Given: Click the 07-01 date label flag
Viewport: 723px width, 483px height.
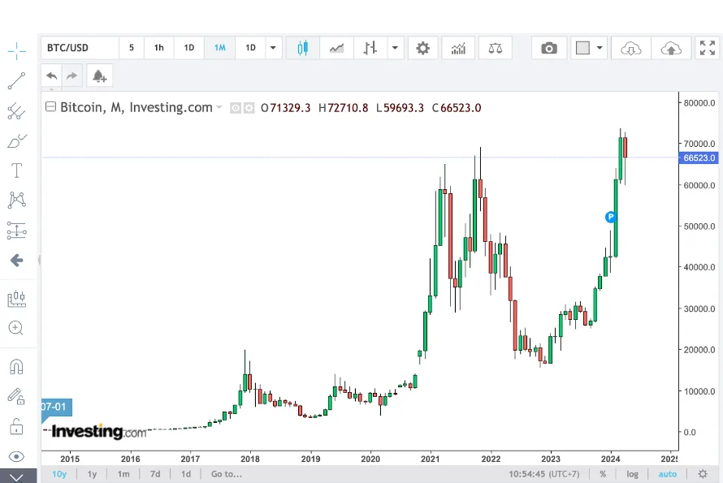Looking at the screenshot, I should point(56,407).
